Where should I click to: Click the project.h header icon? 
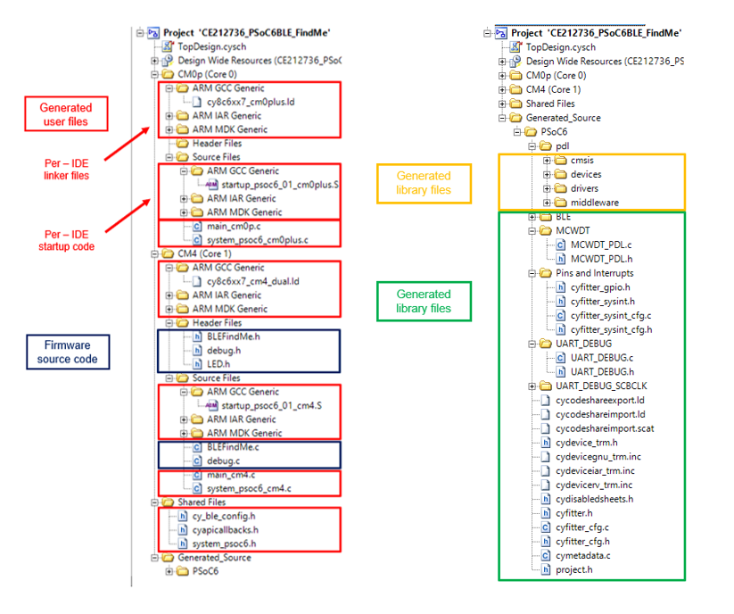pos(545,570)
